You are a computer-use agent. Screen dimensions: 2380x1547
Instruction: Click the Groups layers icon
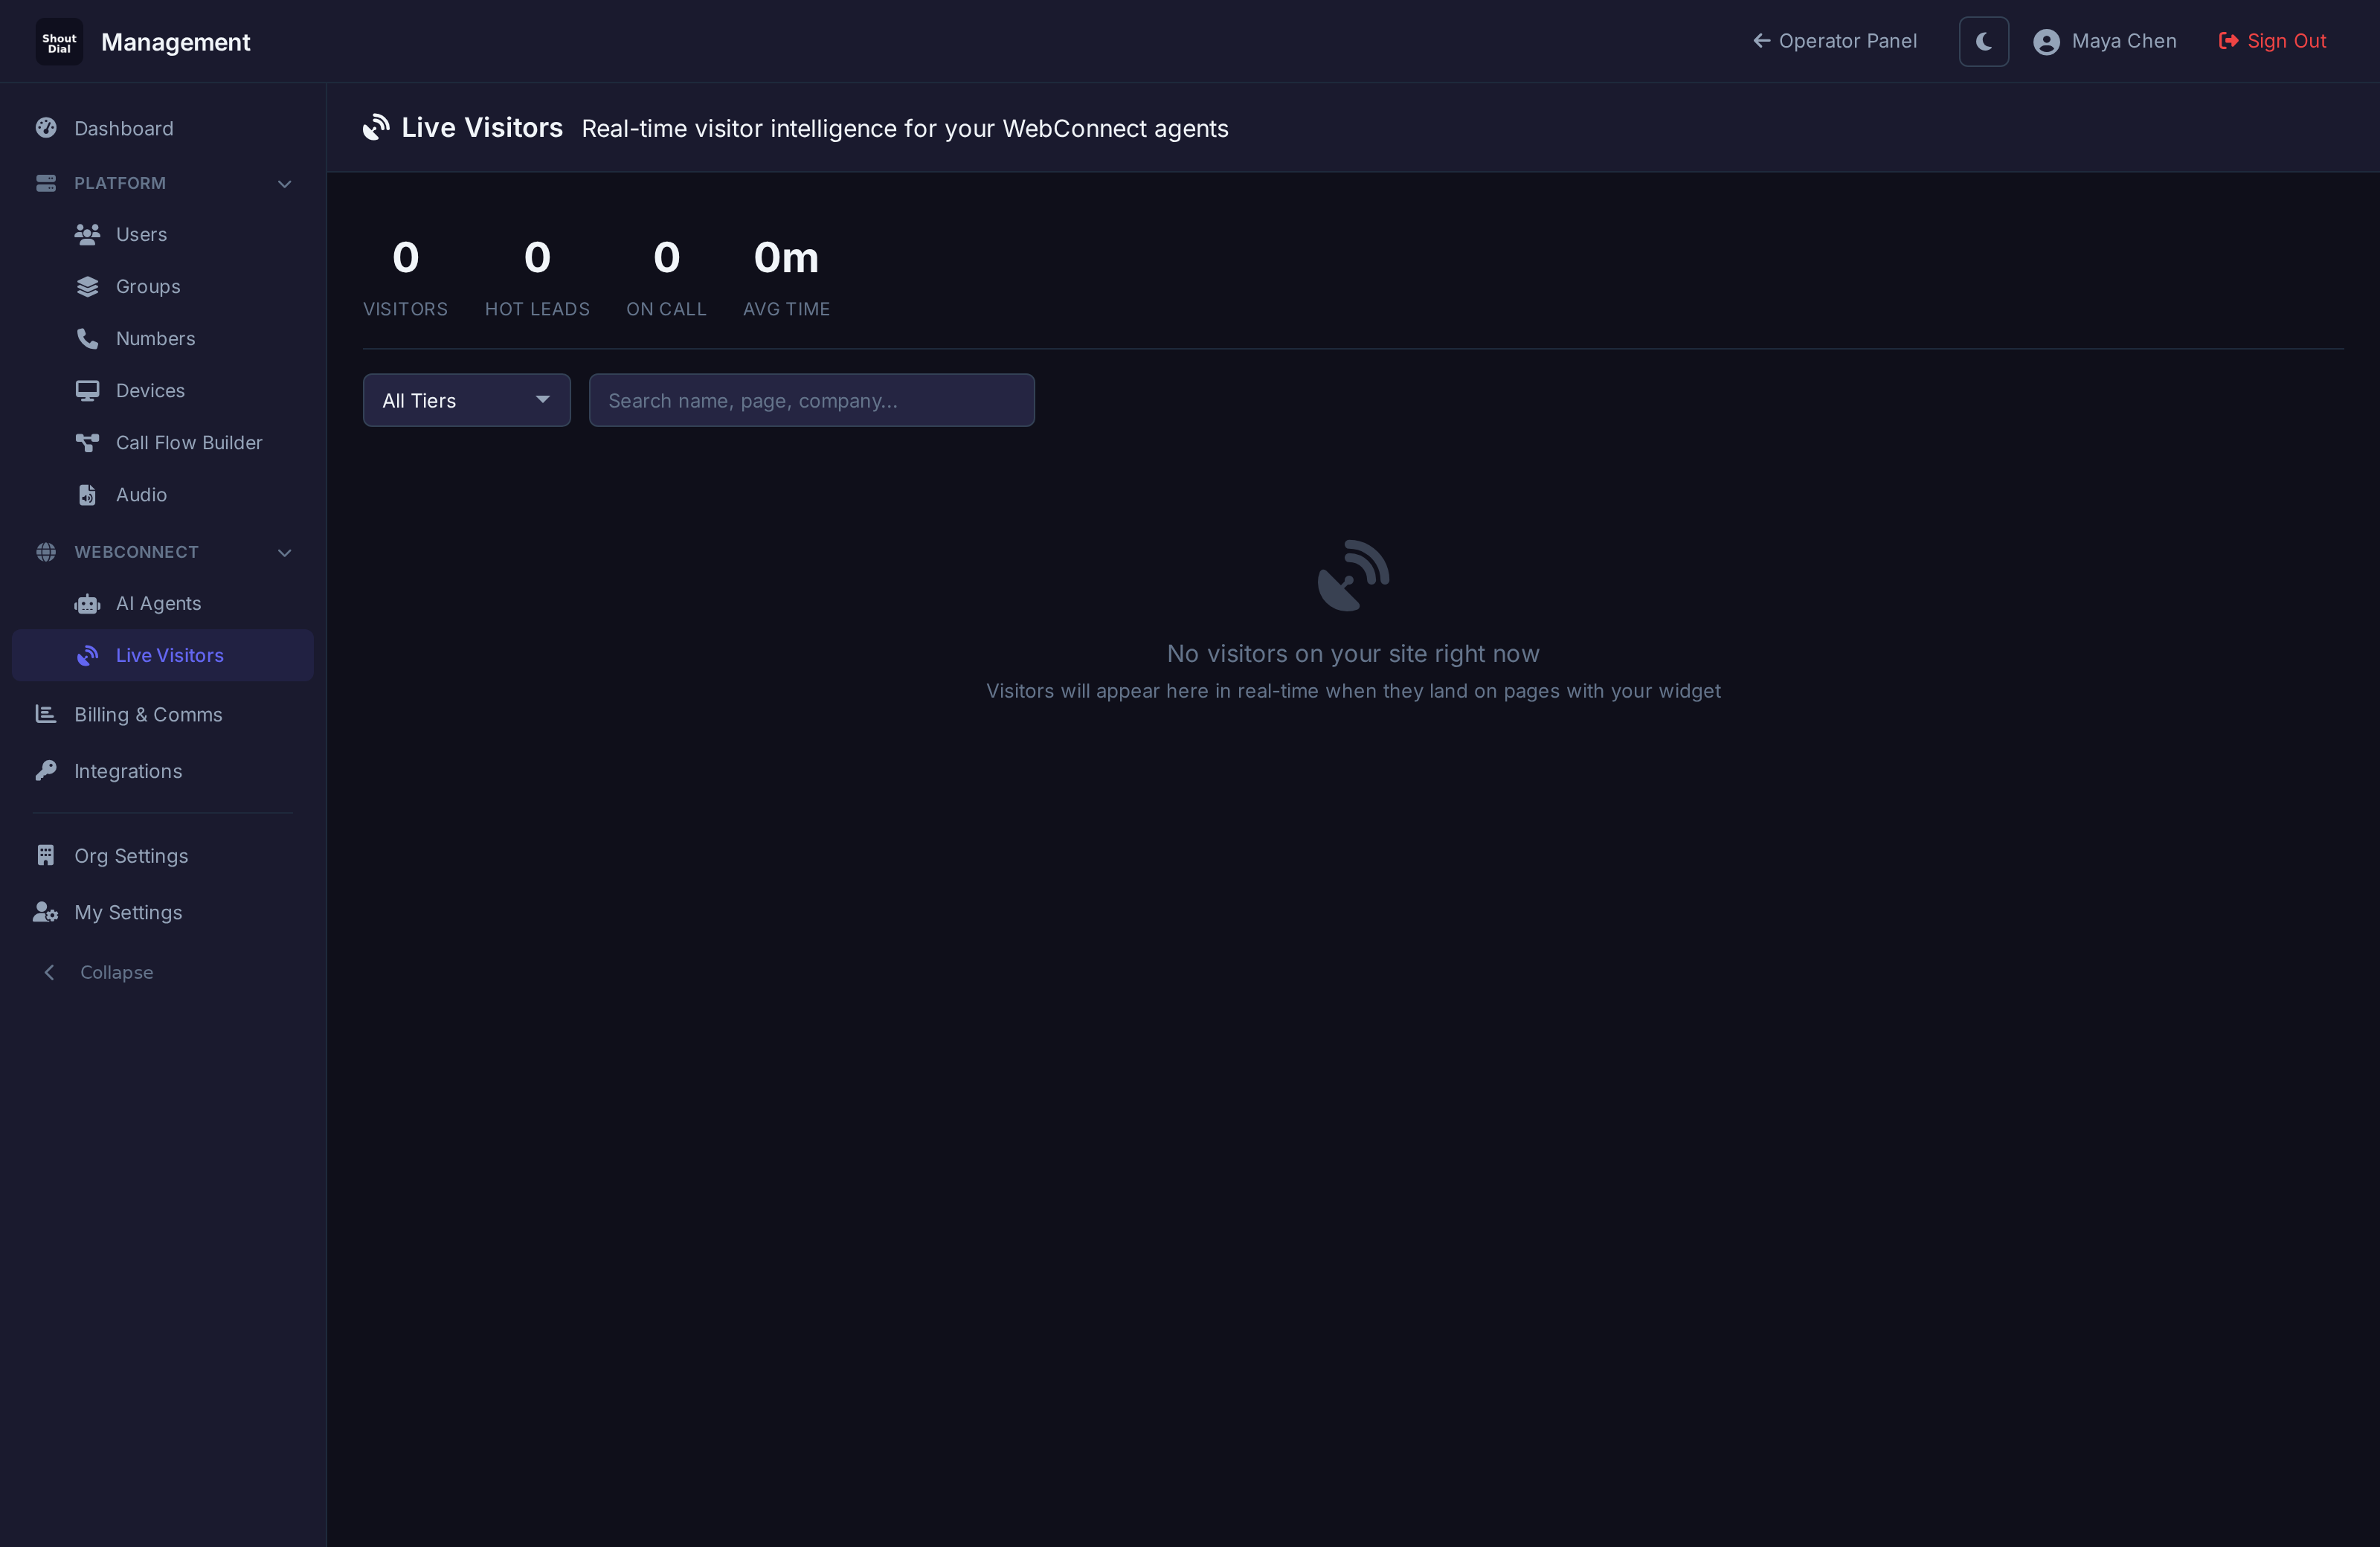pos(88,286)
